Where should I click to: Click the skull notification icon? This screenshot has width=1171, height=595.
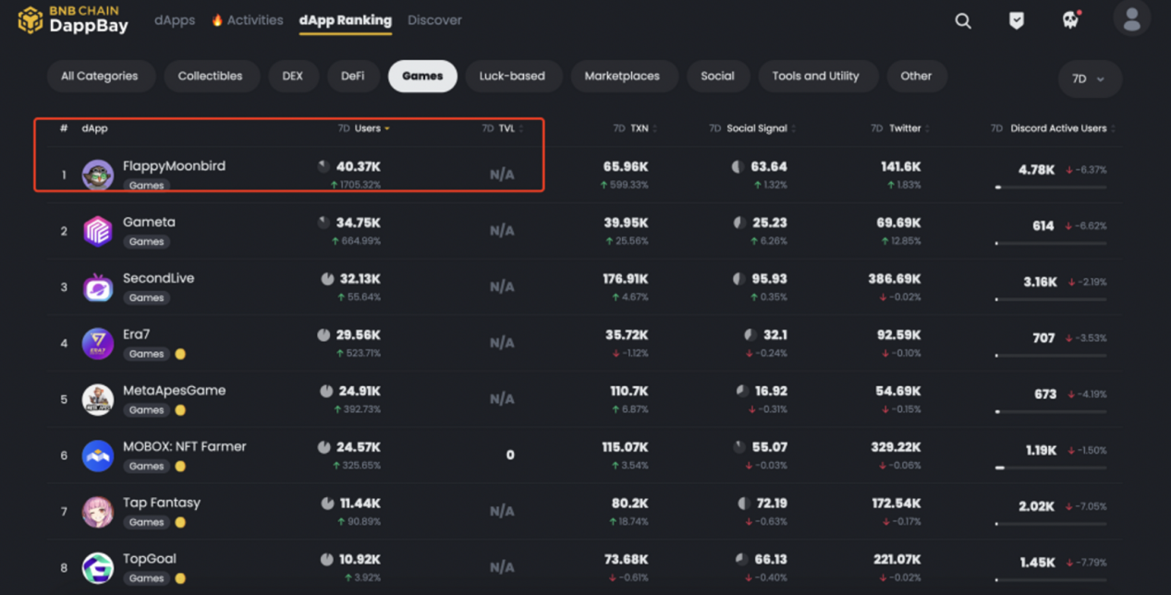click(1070, 20)
